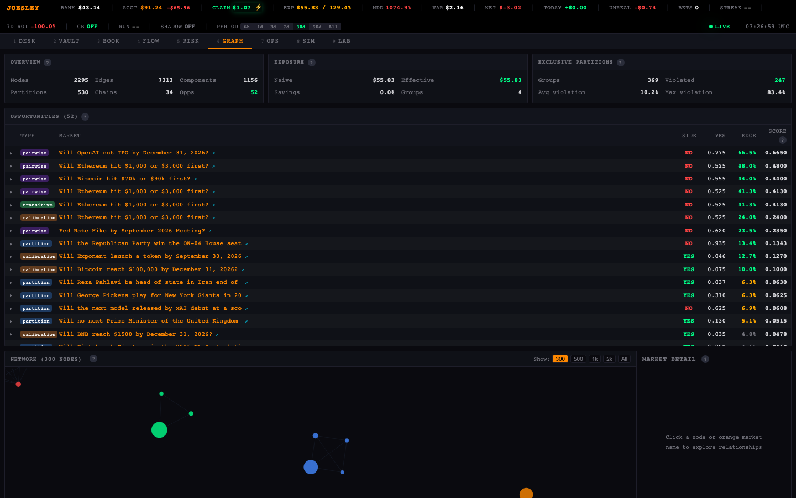The image size is (796, 498).
Task: Switch to the BOOK tab
Action: 108,41
